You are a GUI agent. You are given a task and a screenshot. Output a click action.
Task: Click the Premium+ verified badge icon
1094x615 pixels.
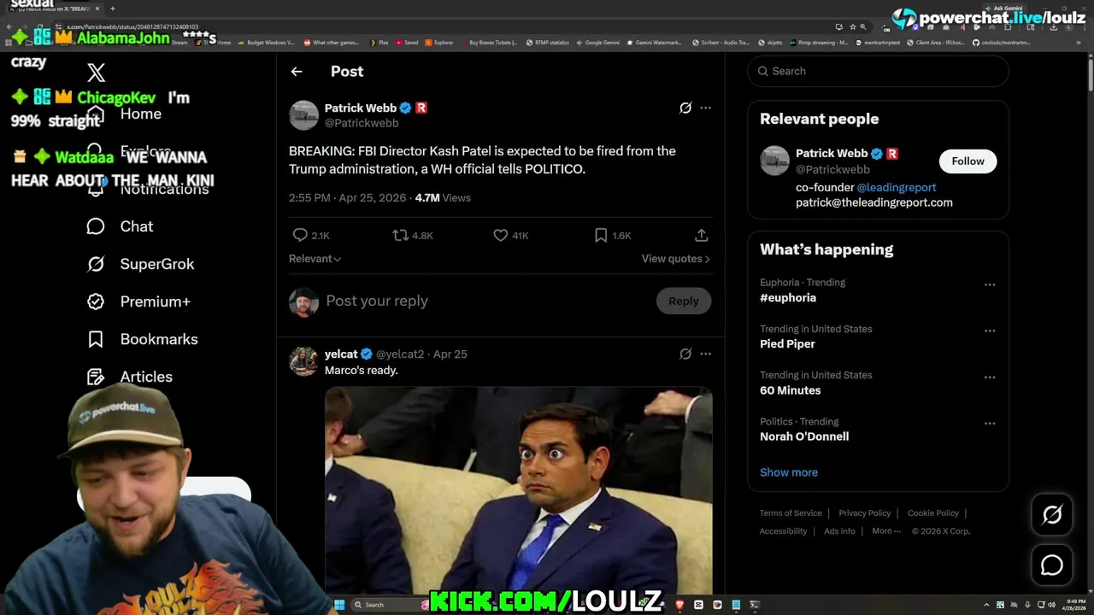tap(96, 302)
